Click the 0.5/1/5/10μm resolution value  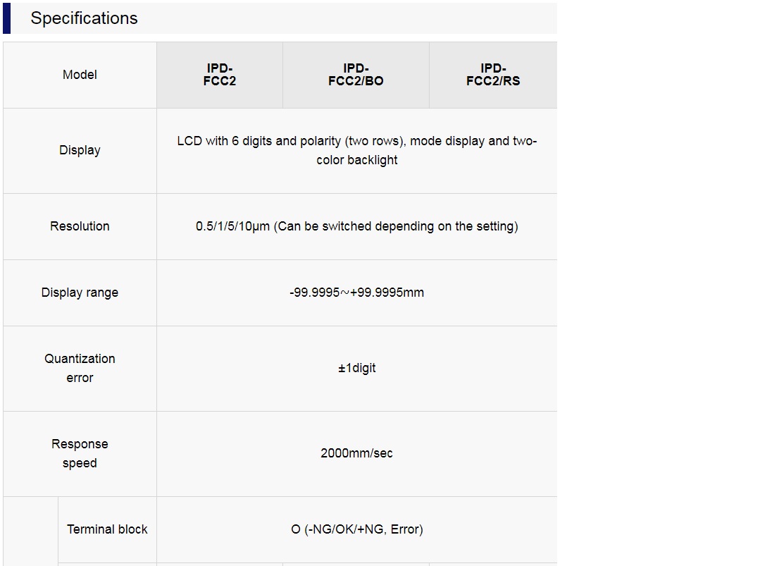pos(356,226)
